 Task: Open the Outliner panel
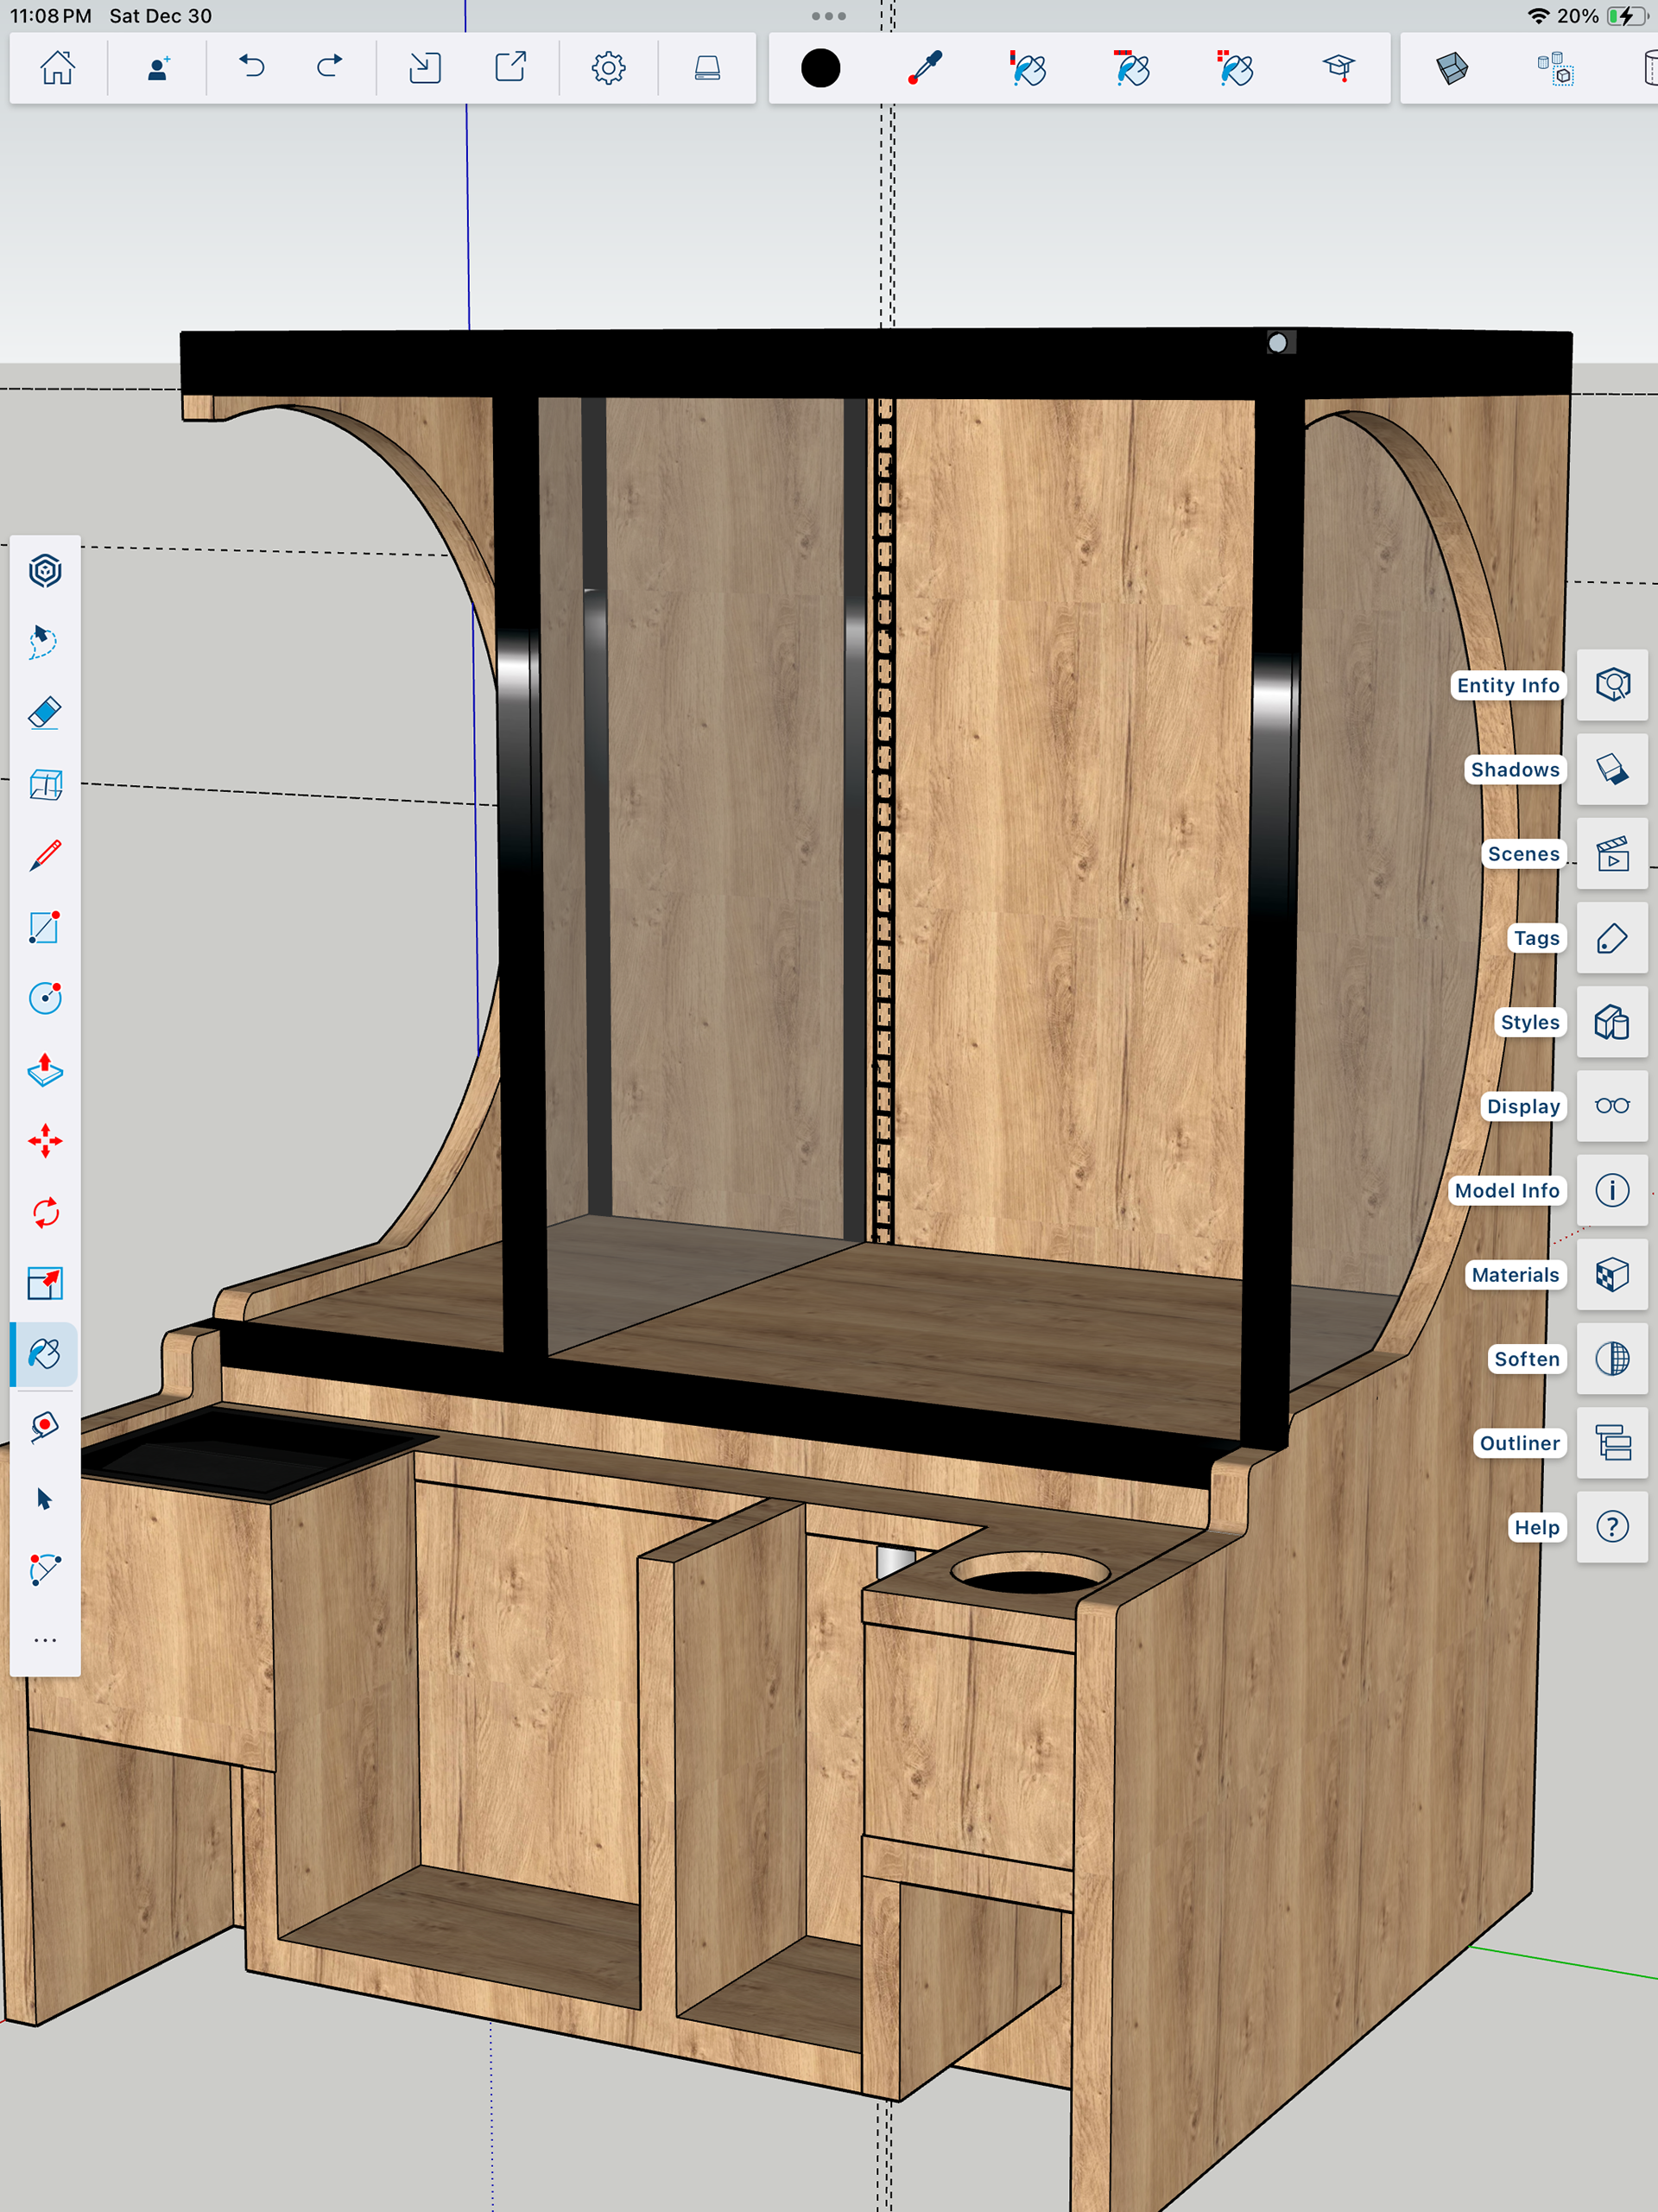(x=1612, y=1443)
